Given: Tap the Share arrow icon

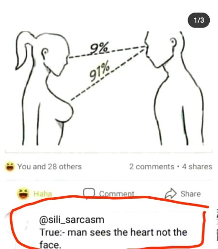Looking at the screenshot, I should [171, 193].
